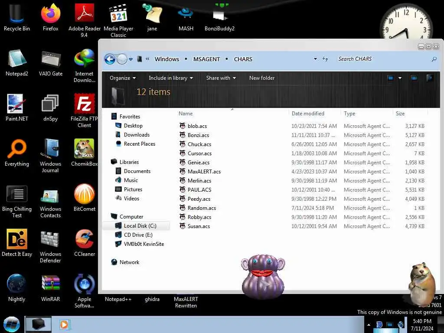Select Local Disk (C:) in navigation pane
This screenshot has height=333, width=444.
pyautogui.click(x=136, y=225)
